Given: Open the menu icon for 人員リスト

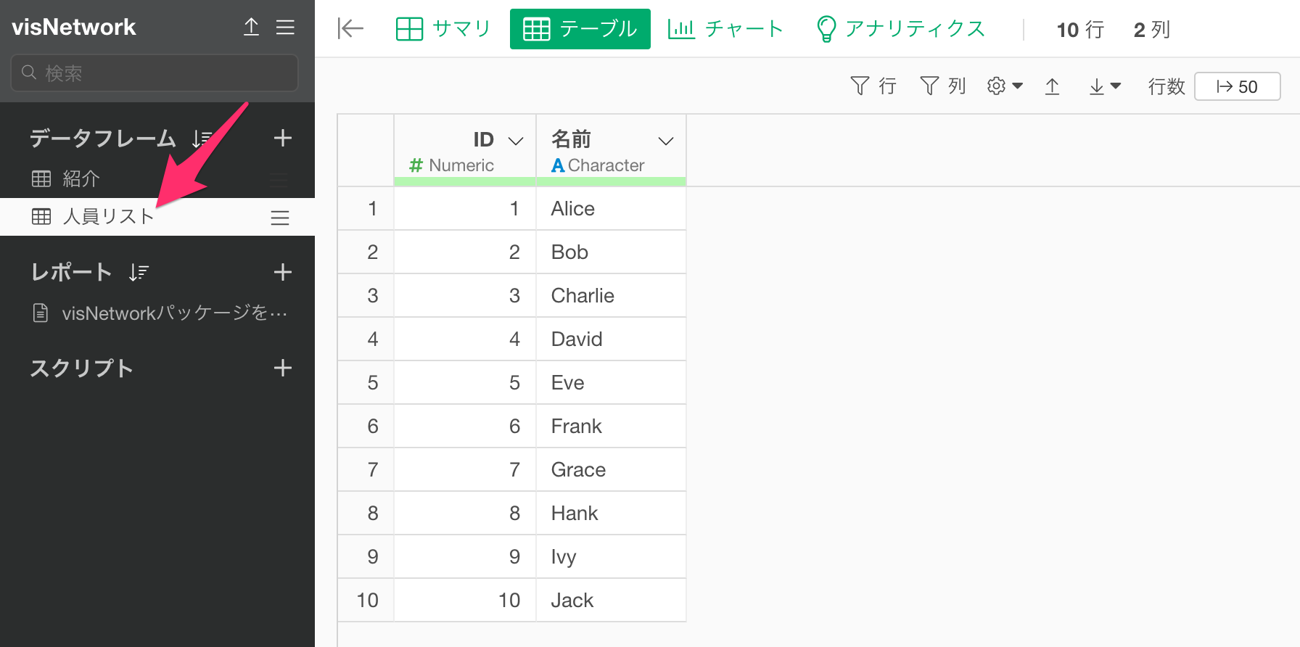Looking at the screenshot, I should point(279,218).
